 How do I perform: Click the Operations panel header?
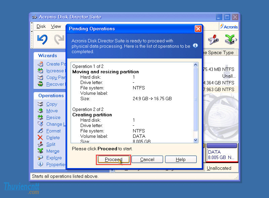(x=50, y=95)
